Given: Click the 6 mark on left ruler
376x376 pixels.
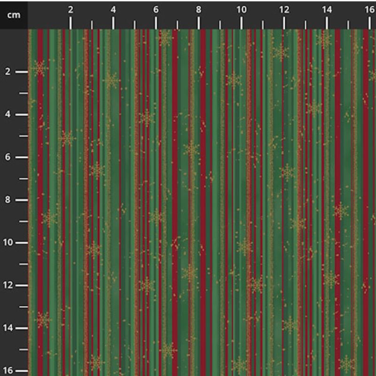Looking at the screenshot, I should (8, 157).
